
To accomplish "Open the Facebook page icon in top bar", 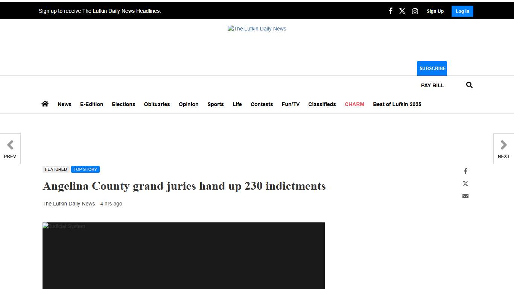I will [x=390, y=11].
